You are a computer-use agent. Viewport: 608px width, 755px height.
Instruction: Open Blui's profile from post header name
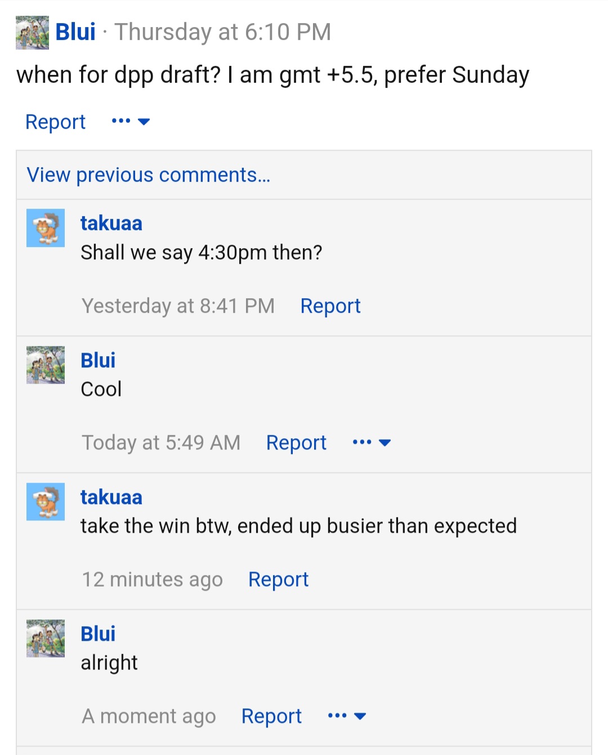[75, 32]
